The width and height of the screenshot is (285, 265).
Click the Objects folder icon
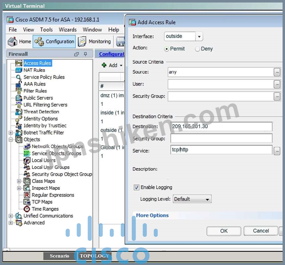tap(19, 139)
